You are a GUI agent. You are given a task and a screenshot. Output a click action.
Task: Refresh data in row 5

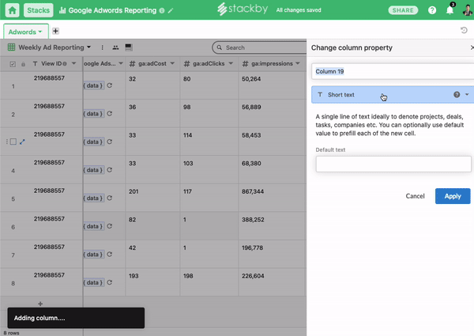[110, 198]
